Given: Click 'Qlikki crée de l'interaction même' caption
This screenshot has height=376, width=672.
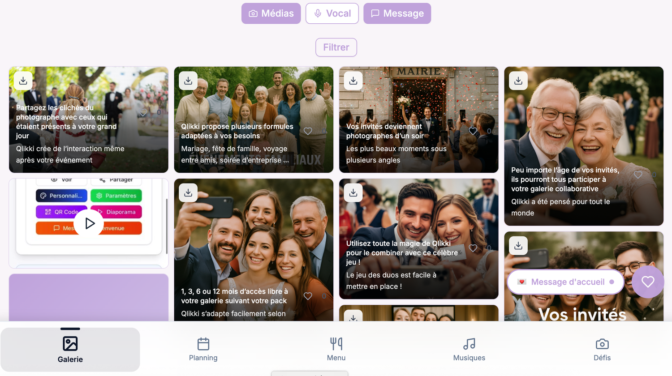Looking at the screenshot, I should point(70,154).
